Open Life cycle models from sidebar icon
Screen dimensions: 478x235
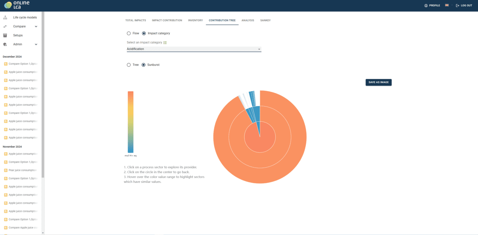(x=5, y=18)
